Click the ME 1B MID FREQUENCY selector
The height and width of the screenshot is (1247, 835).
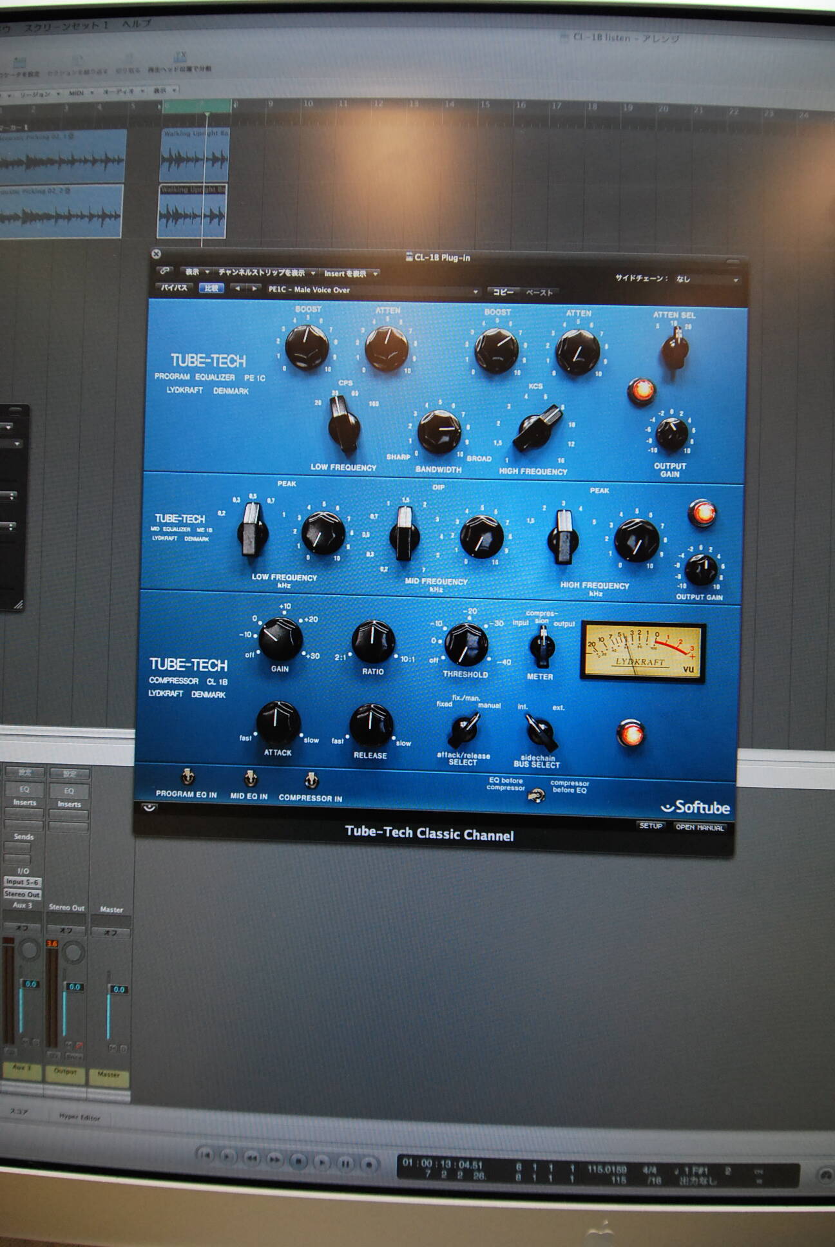(x=405, y=533)
